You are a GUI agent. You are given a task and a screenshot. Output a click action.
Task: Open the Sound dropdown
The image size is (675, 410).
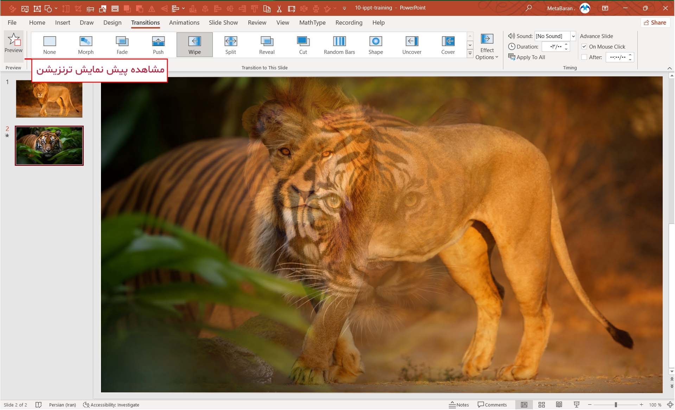tap(573, 36)
